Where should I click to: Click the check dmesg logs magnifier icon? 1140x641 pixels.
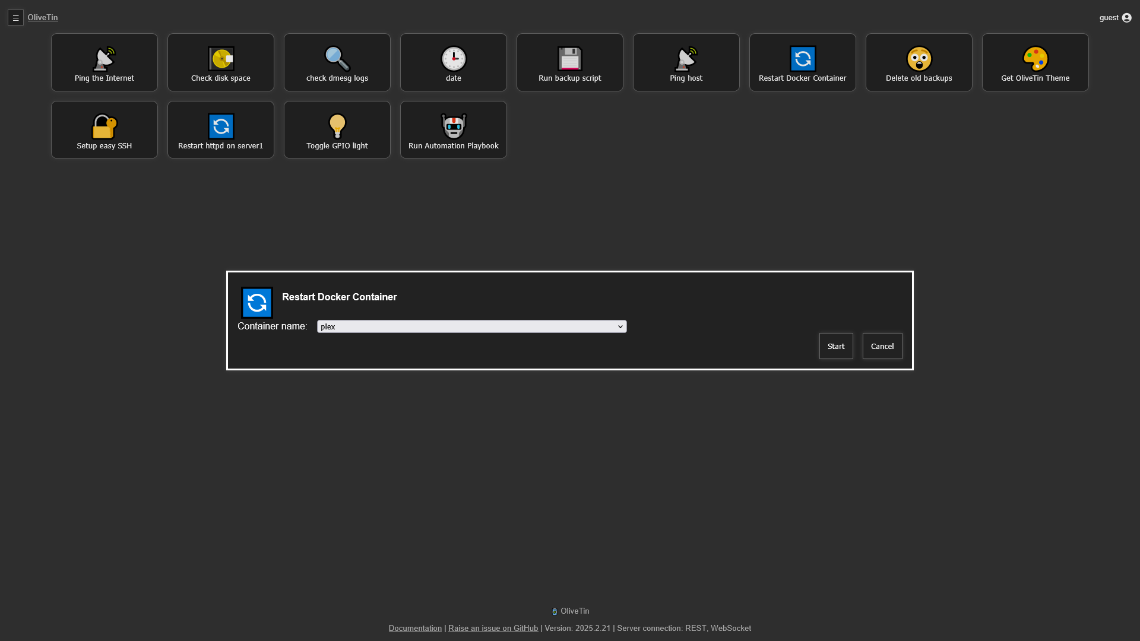pos(337,59)
